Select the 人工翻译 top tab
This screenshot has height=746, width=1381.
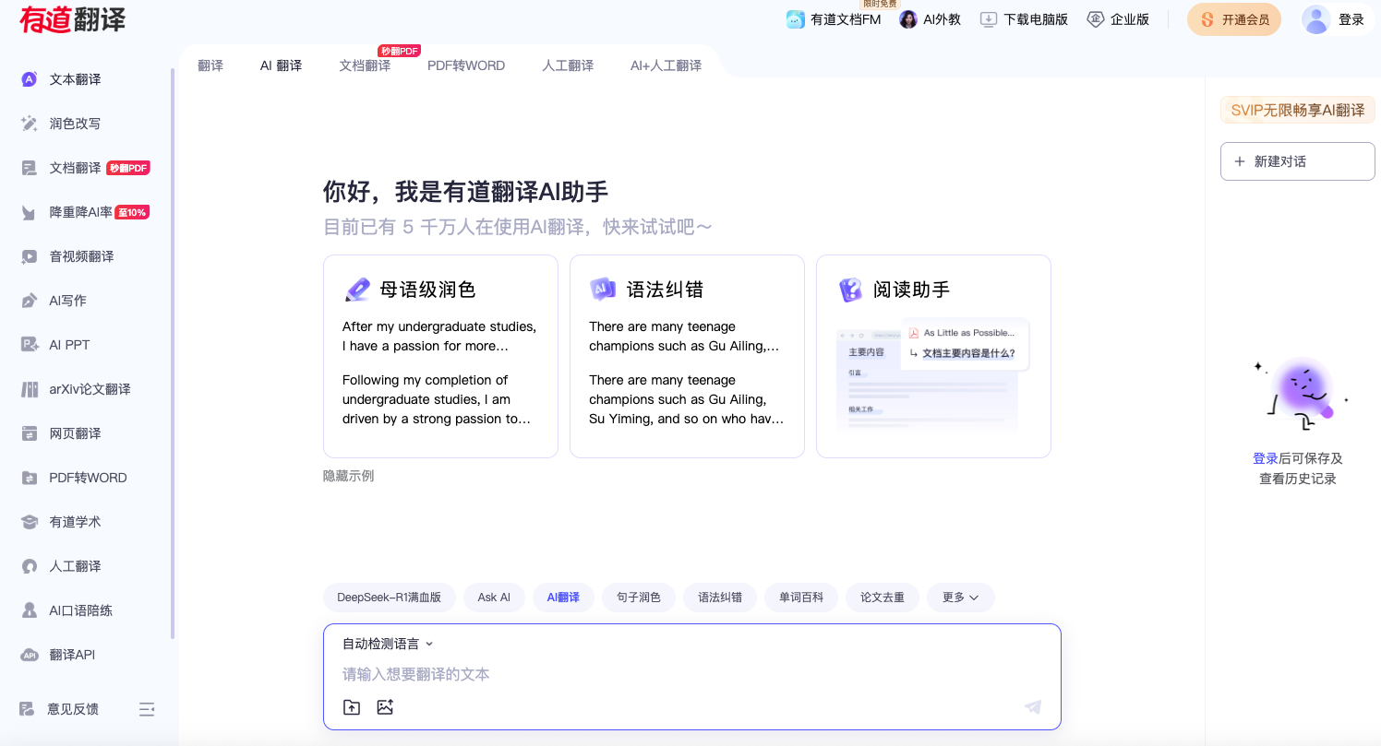pyautogui.click(x=568, y=65)
